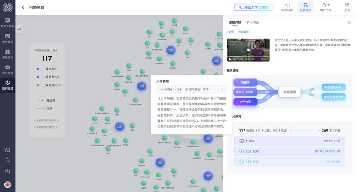Open 我的资源 sidebar section
The height and width of the screenshot is (192, 357).
(7, 69)
